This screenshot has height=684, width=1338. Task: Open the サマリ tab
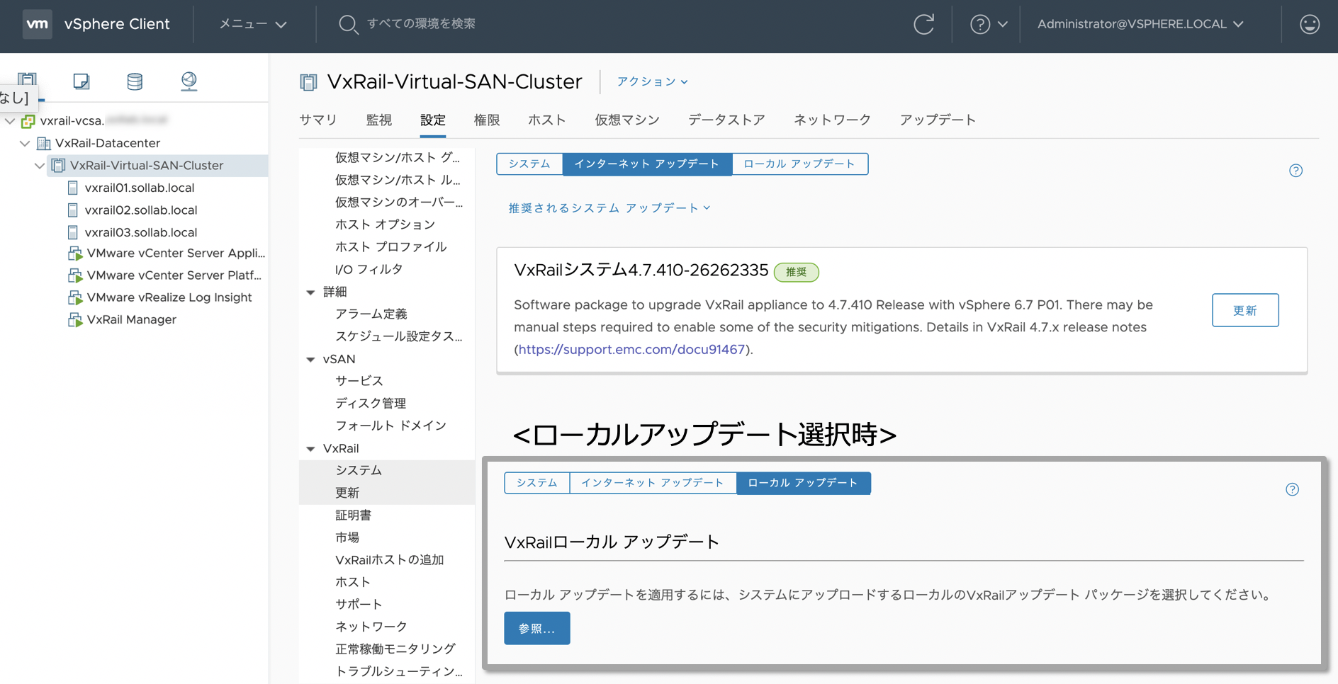[318, 120]
